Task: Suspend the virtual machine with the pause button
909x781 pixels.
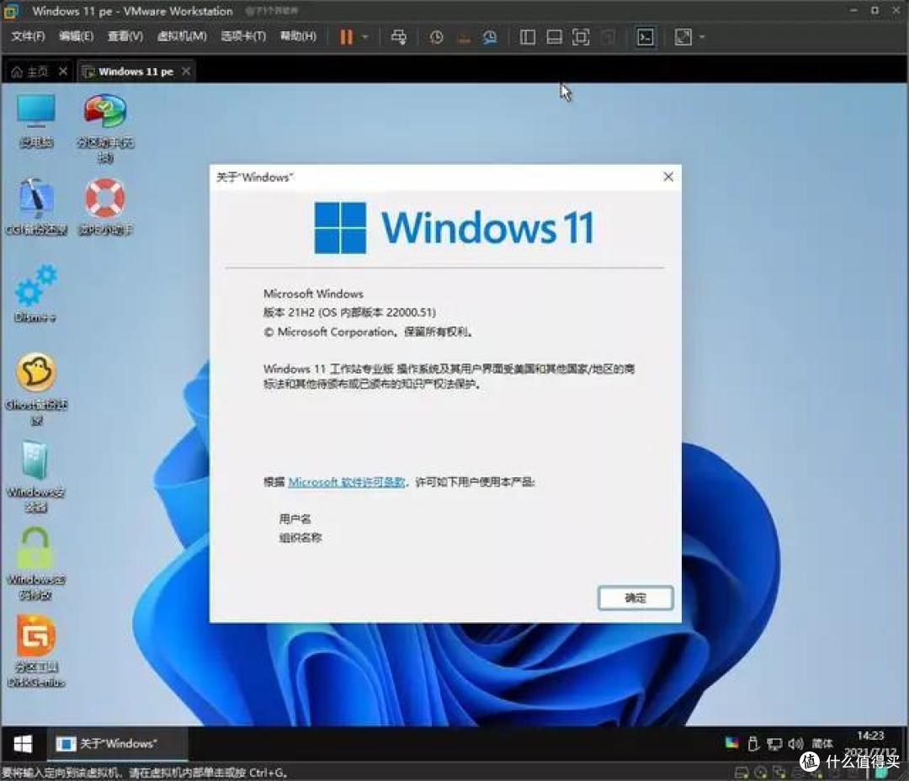Action: pos(345,36)
